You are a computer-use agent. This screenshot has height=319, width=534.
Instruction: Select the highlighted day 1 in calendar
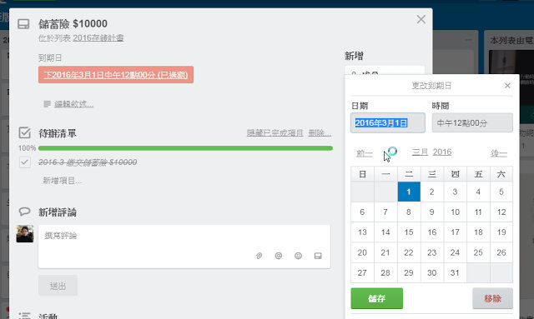coord(409,192)
